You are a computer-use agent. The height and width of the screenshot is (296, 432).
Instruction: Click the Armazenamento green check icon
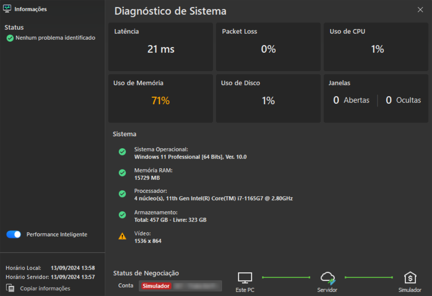[x=122, y=215]
